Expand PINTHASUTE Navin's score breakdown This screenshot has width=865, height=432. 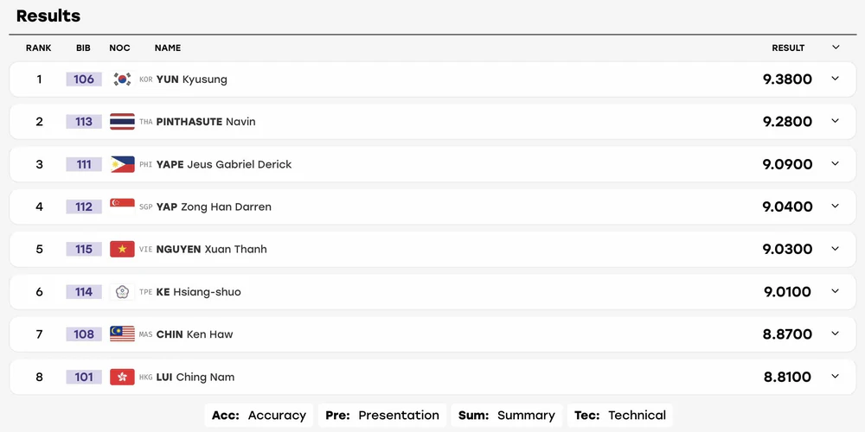[x=835, y=121]
